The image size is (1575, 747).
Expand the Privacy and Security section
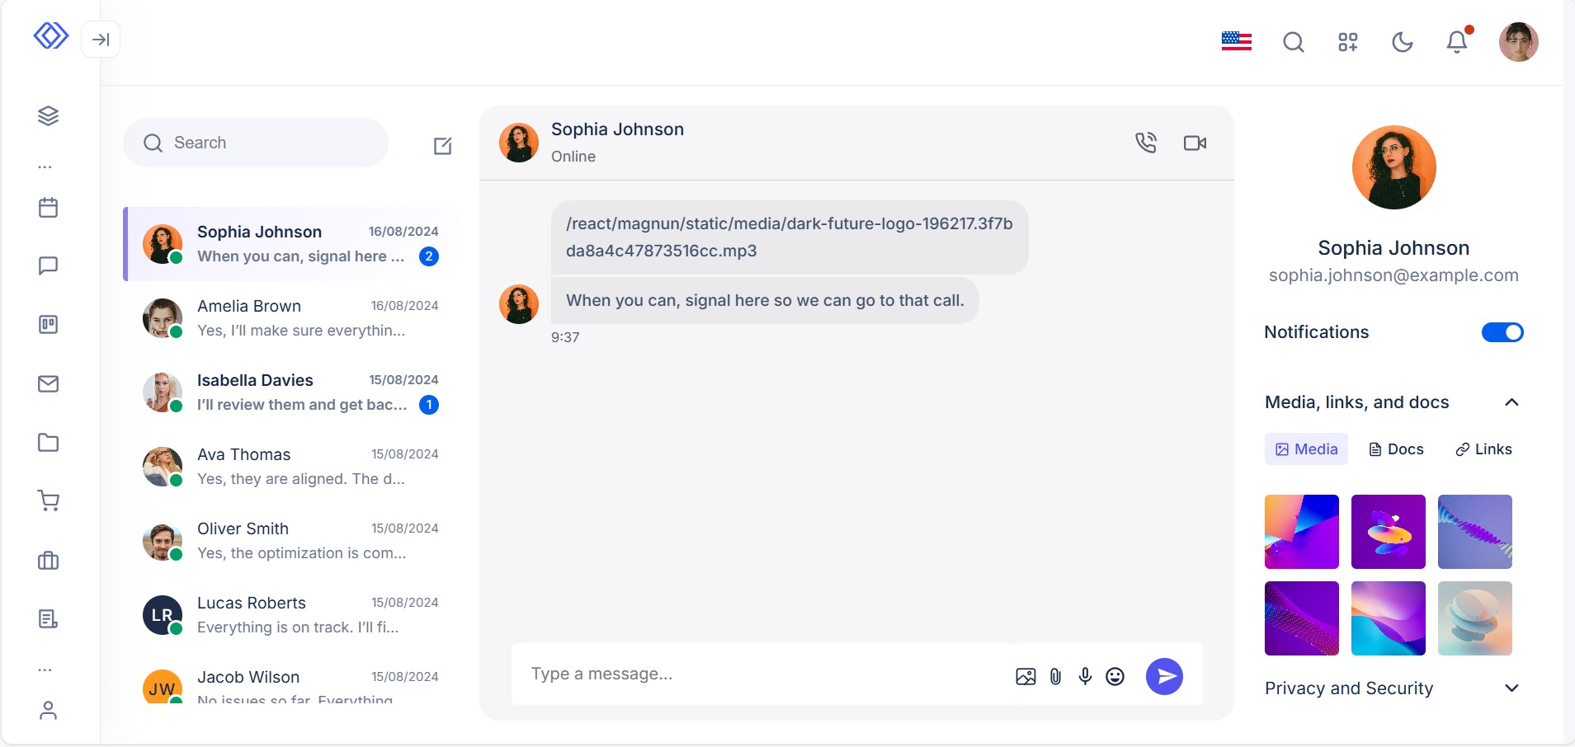click(1511, 688)
